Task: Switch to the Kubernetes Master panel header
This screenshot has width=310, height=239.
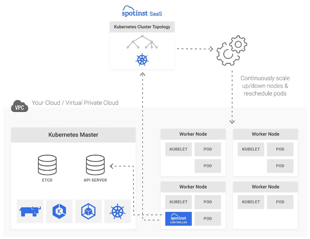Action: 73,135
